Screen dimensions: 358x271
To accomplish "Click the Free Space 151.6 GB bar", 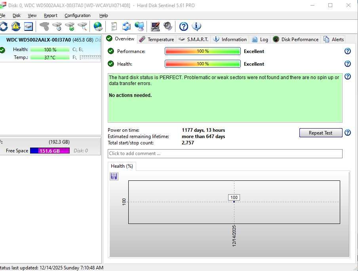I will (x=50, y=151).
